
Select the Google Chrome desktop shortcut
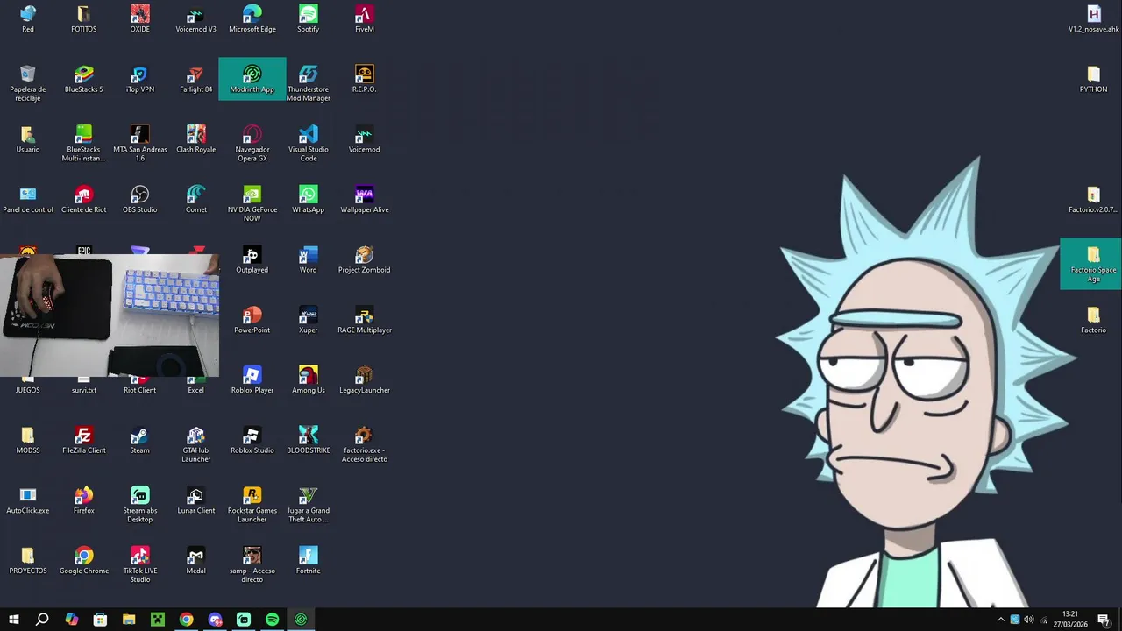[84, 562]
